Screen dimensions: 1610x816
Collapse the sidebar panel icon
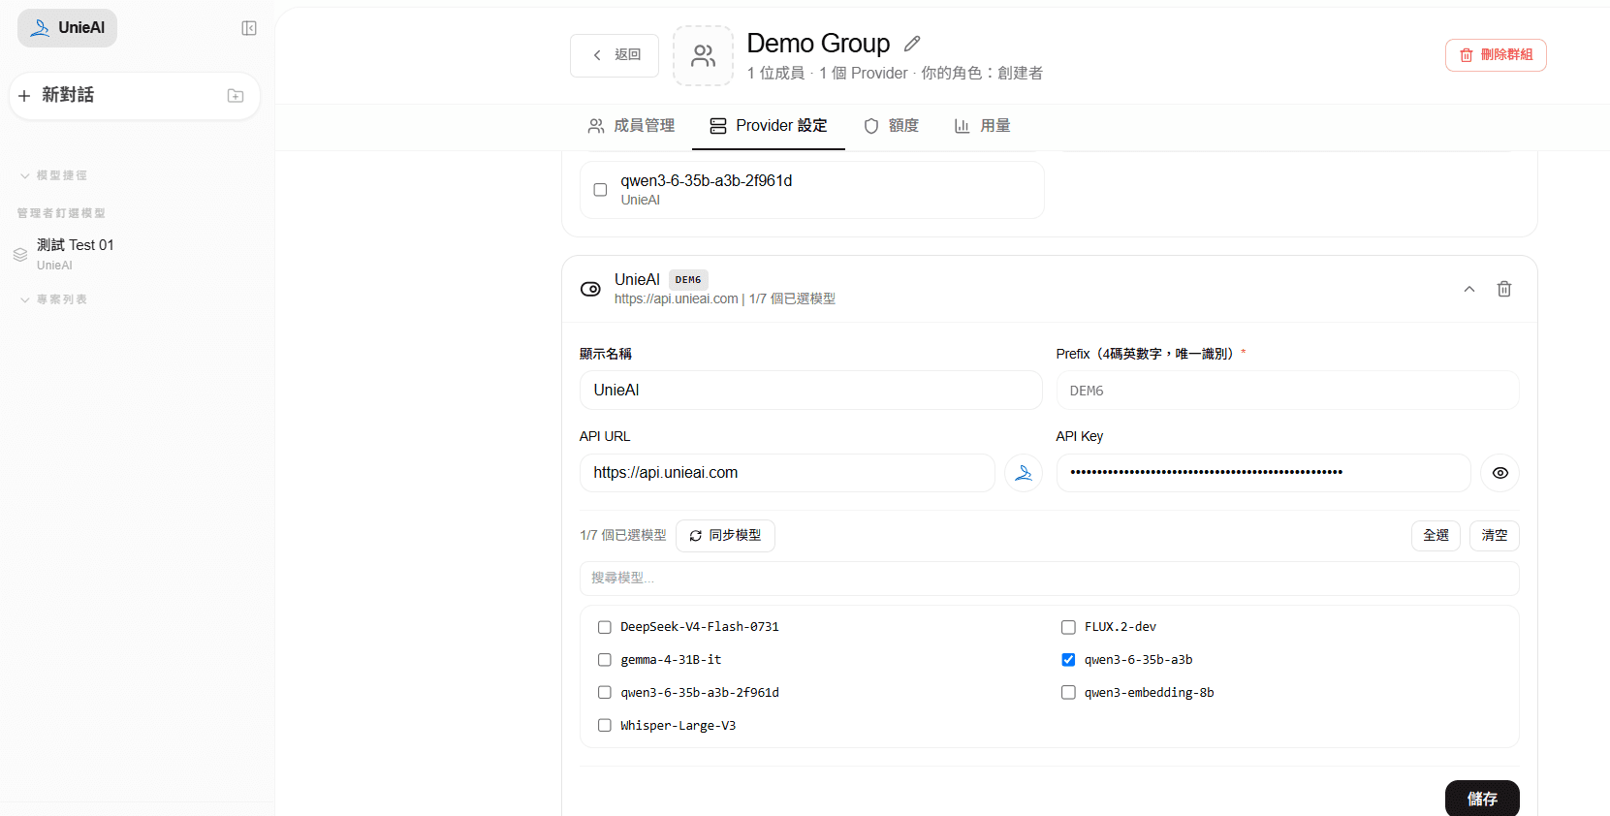[249, 28]
